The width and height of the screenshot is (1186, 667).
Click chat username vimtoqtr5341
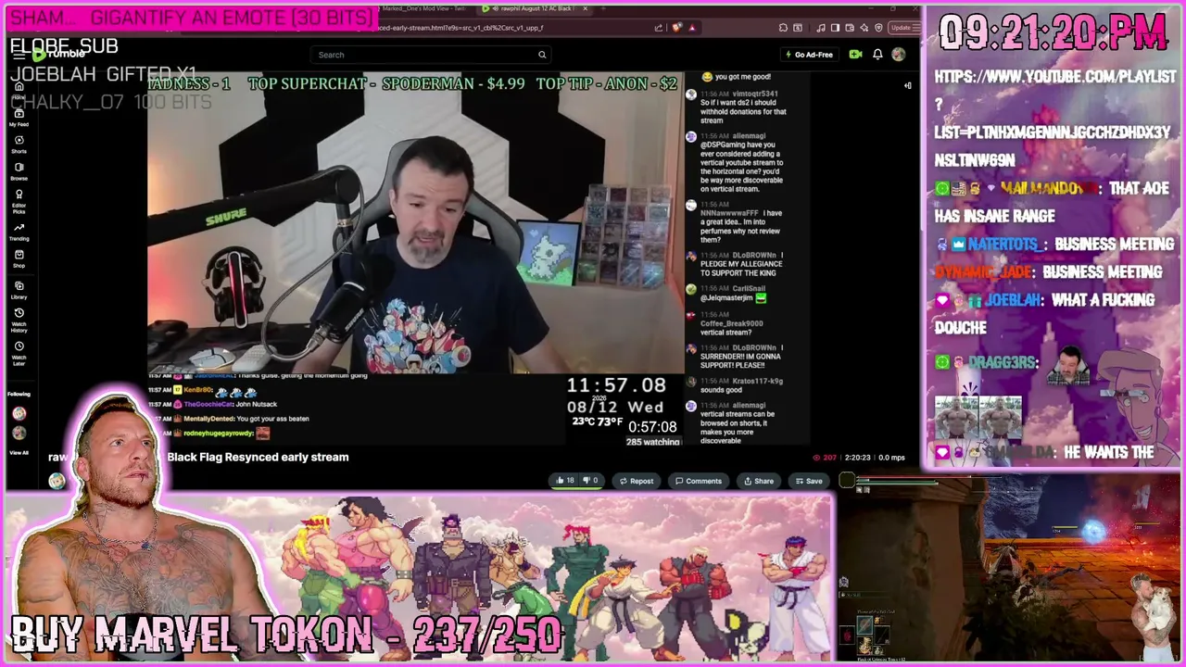click(755, 94)
